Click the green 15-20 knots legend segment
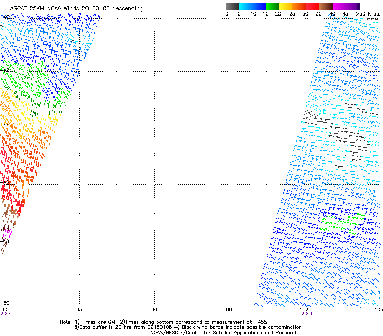Viewport: 383px width, 336px height. tap(272, 6)
